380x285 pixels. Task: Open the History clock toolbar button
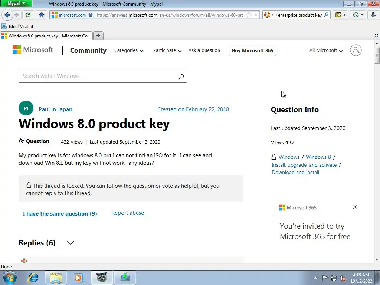[x=358, y=15]
